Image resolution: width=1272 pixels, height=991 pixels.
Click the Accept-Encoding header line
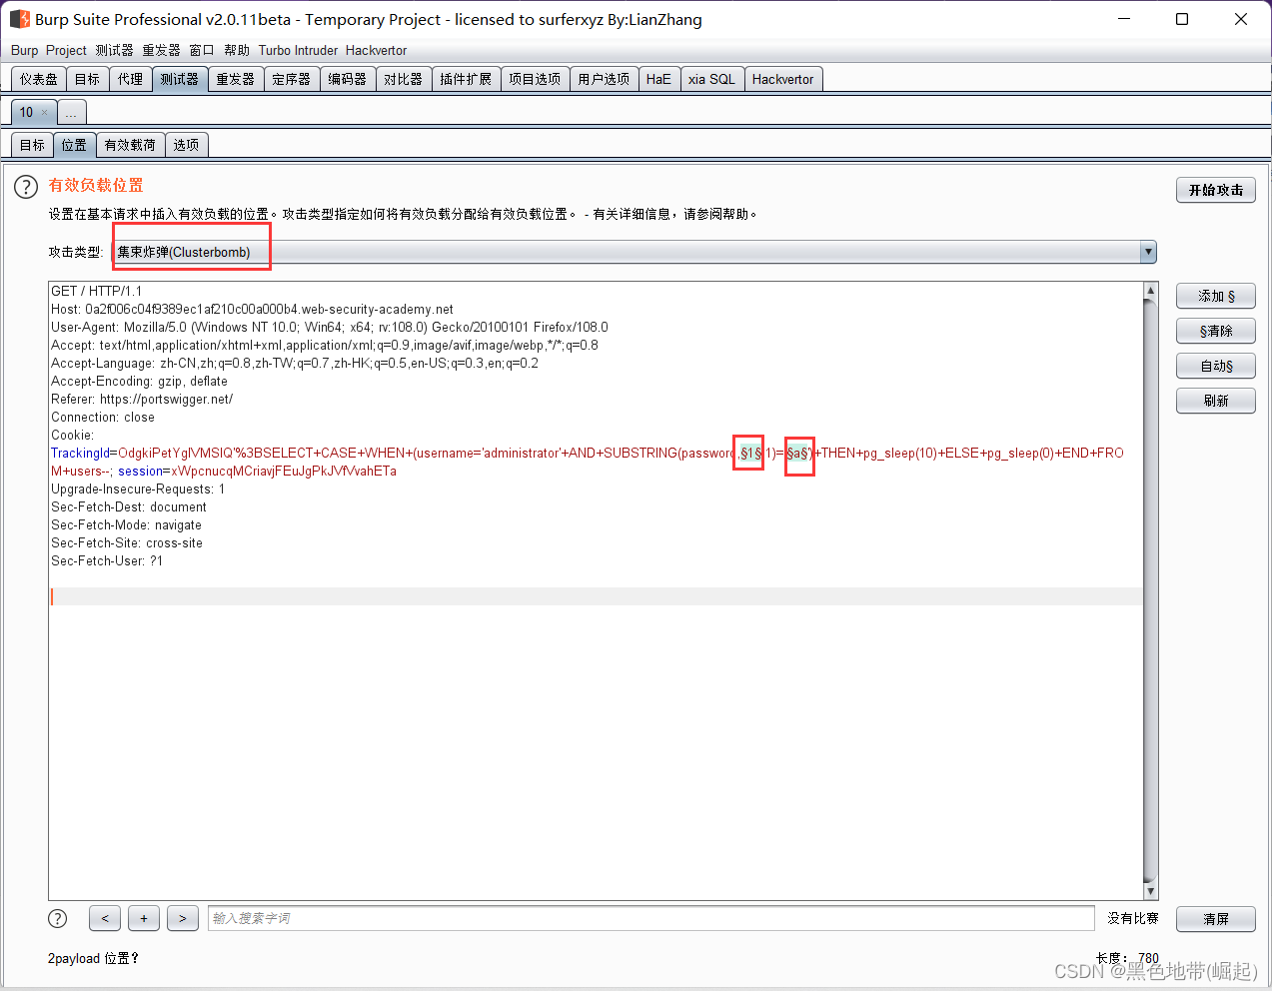click(x=139, y=382)
